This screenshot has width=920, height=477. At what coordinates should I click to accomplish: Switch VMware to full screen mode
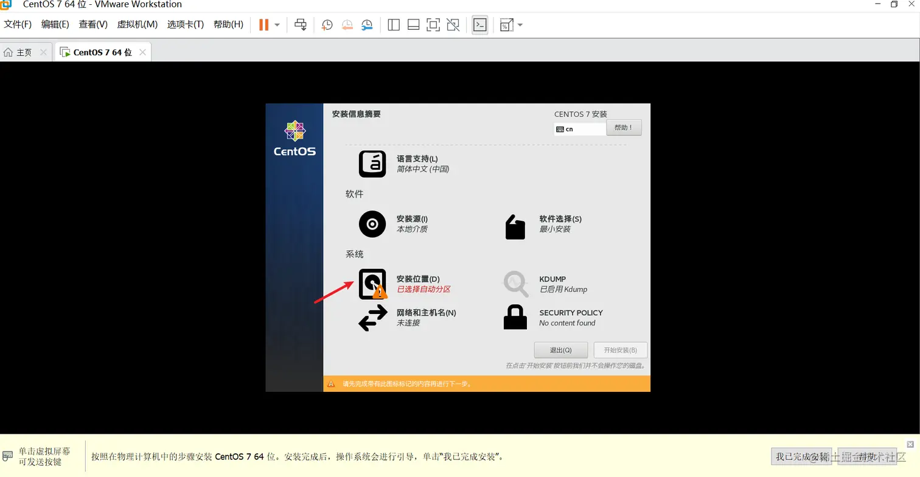[433, 25]
